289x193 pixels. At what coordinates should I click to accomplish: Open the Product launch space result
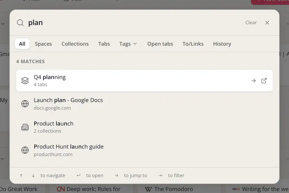click(144, 127)
